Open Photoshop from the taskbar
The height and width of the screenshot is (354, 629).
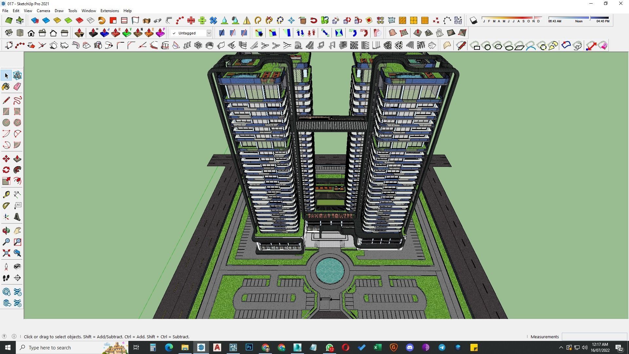[x=249, y=347]
